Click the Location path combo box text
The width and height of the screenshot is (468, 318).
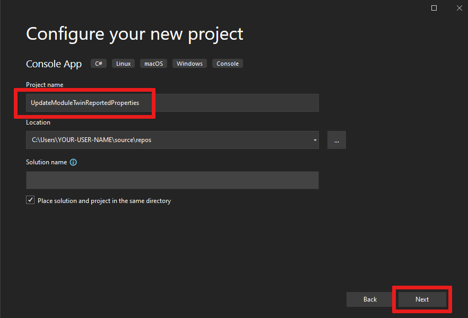pyautogui.click(x=159, y=140)
